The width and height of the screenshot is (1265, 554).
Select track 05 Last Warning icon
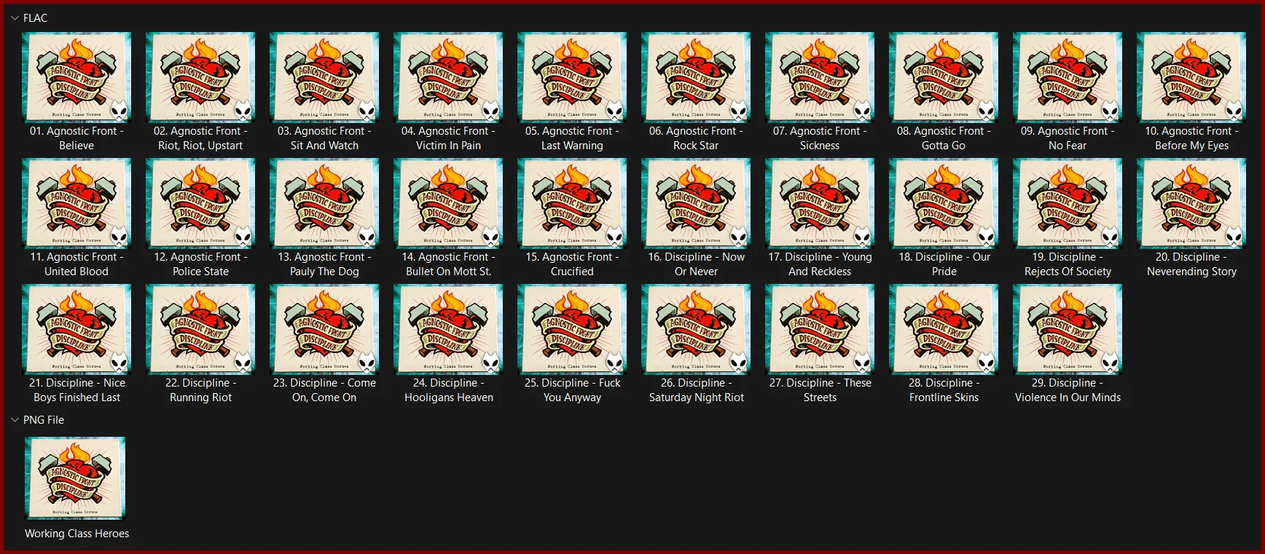tap(572, 77)
